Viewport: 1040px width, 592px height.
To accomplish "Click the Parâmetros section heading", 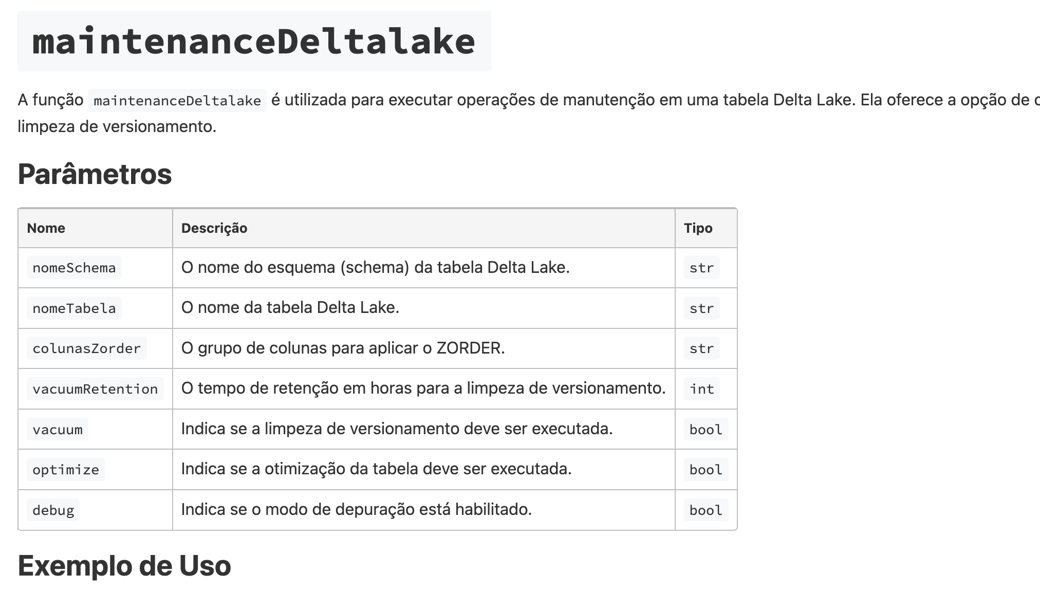I will pos(95,174).
